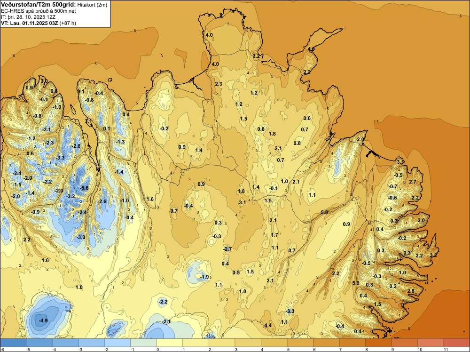
Task: Click the red legend swatch right of 11
Action: pos(456,343)
